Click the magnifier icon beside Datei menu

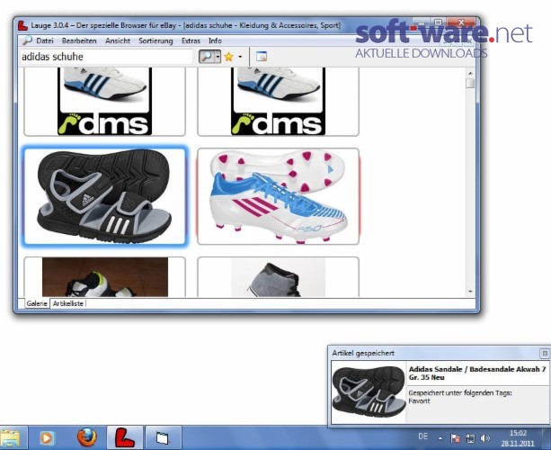[27, 40]
